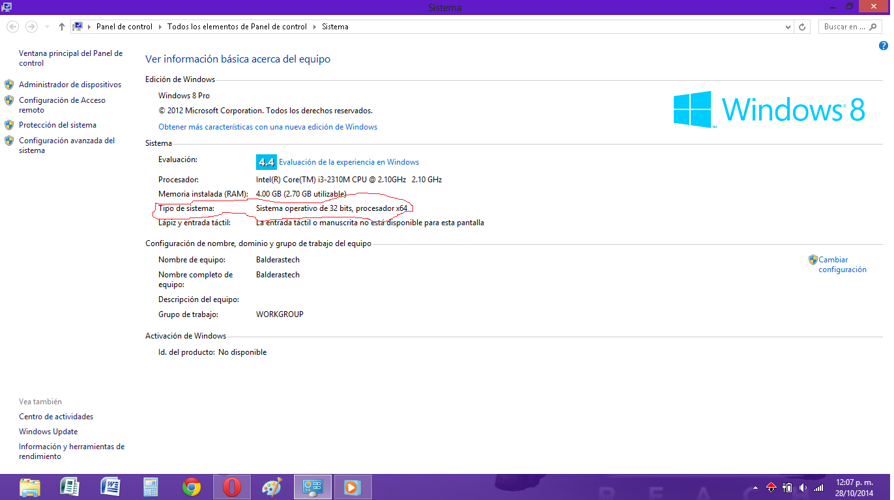This screenshot has height=500, width=894.
Task: Open Microsoft Word from the taskbar
Action: point(109,486)
